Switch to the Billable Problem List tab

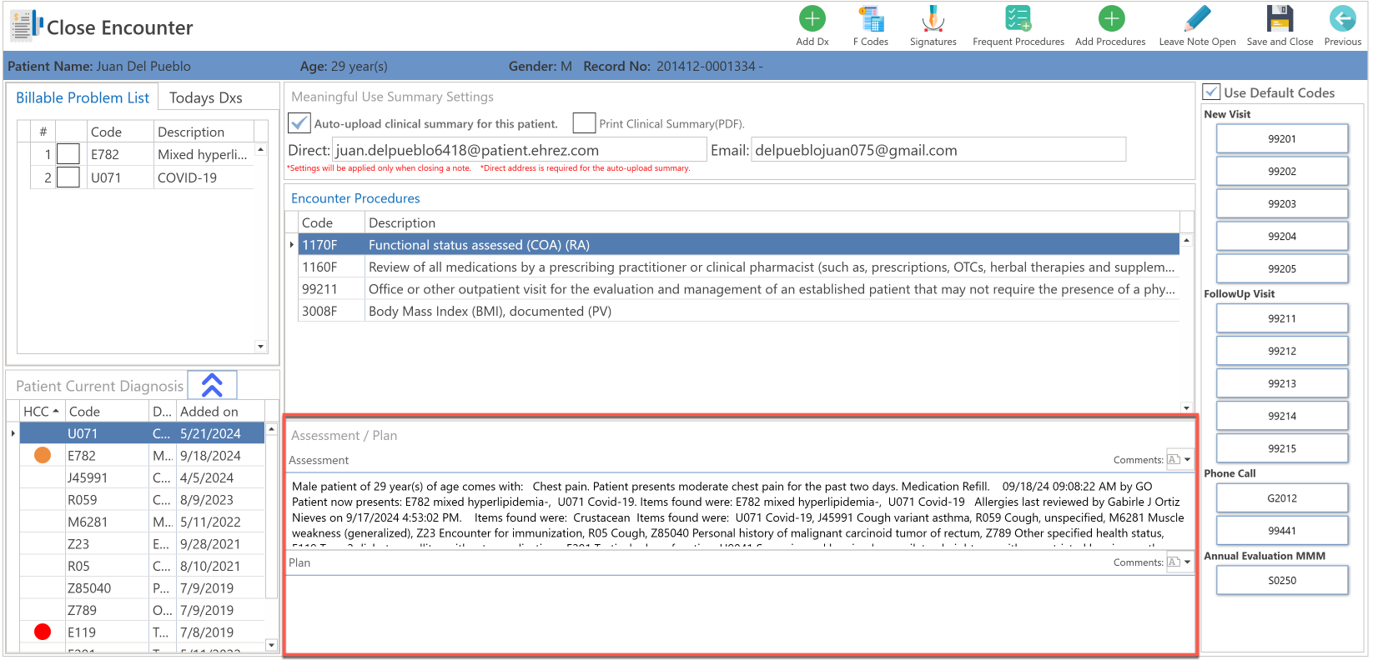(83, 97)
